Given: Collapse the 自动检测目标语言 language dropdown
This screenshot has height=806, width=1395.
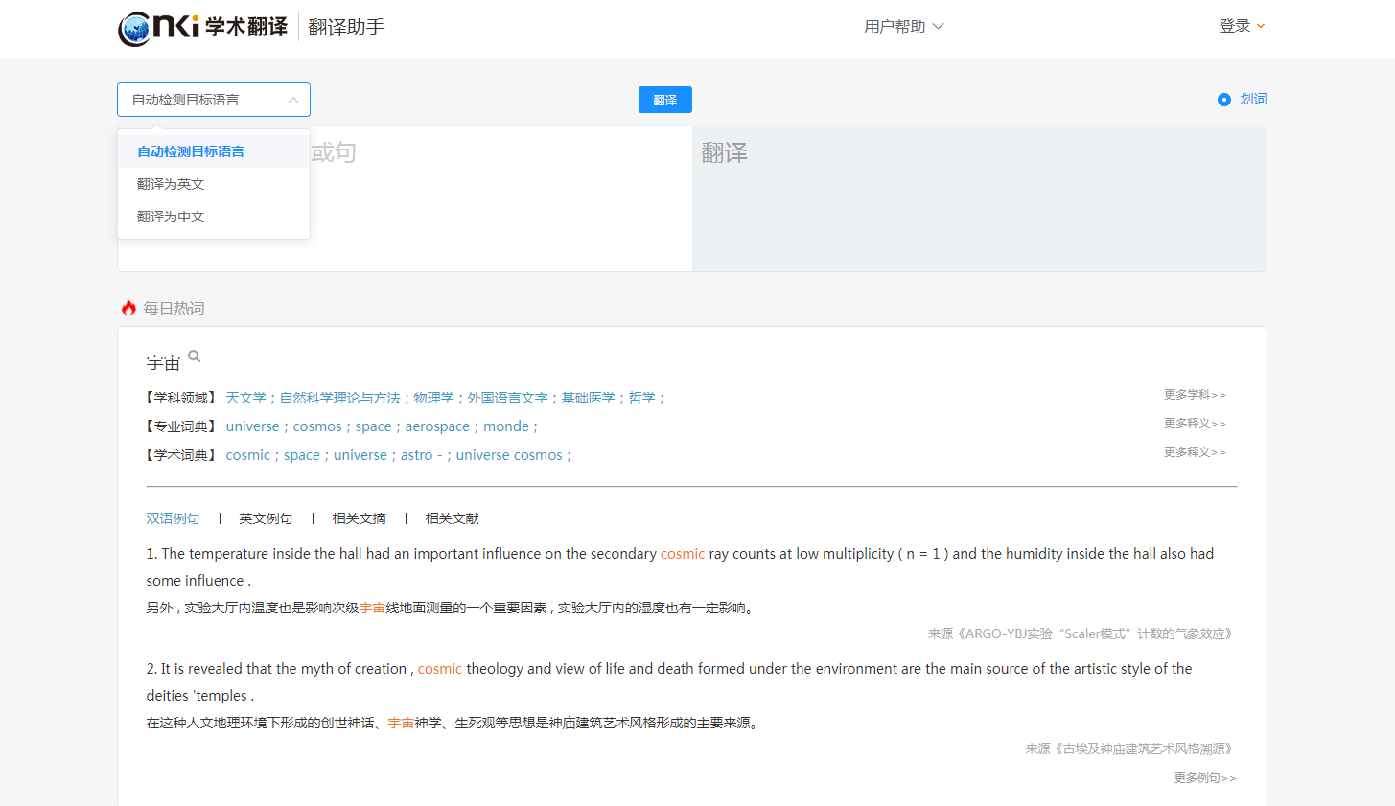Looking at the screenshot, I should pyautogui.click(x=214, y=100).
